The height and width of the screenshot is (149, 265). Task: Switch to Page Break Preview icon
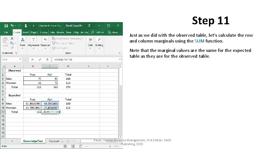(x=81, y=146)
